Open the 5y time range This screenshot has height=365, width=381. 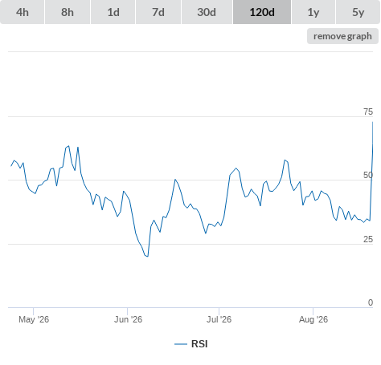point(358,12)
